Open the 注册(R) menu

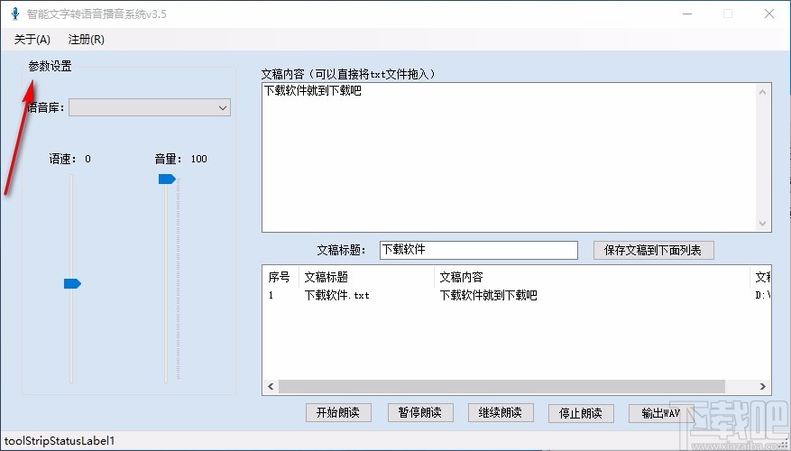click(87, 40)
